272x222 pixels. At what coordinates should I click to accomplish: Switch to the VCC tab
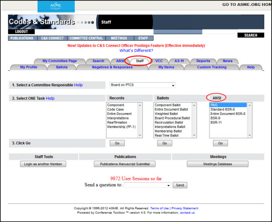click(x=159, y=61)
